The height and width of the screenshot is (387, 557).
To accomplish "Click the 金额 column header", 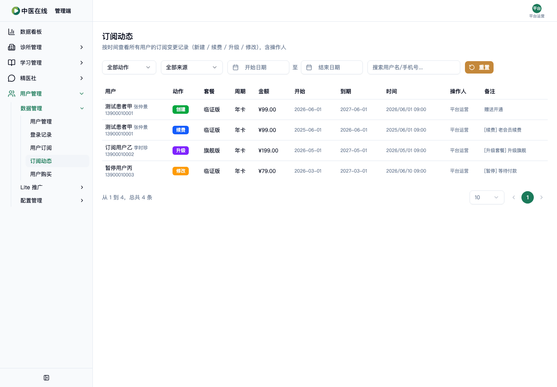I will click(264, 91).
